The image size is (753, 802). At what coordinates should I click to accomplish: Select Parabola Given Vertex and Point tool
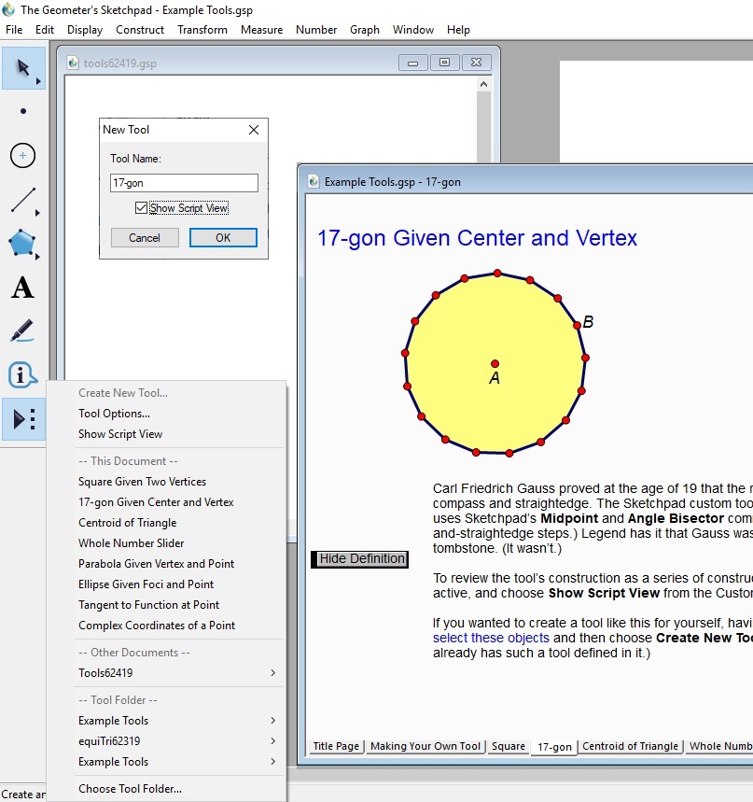pyautogui.click(x=156, y=564)
